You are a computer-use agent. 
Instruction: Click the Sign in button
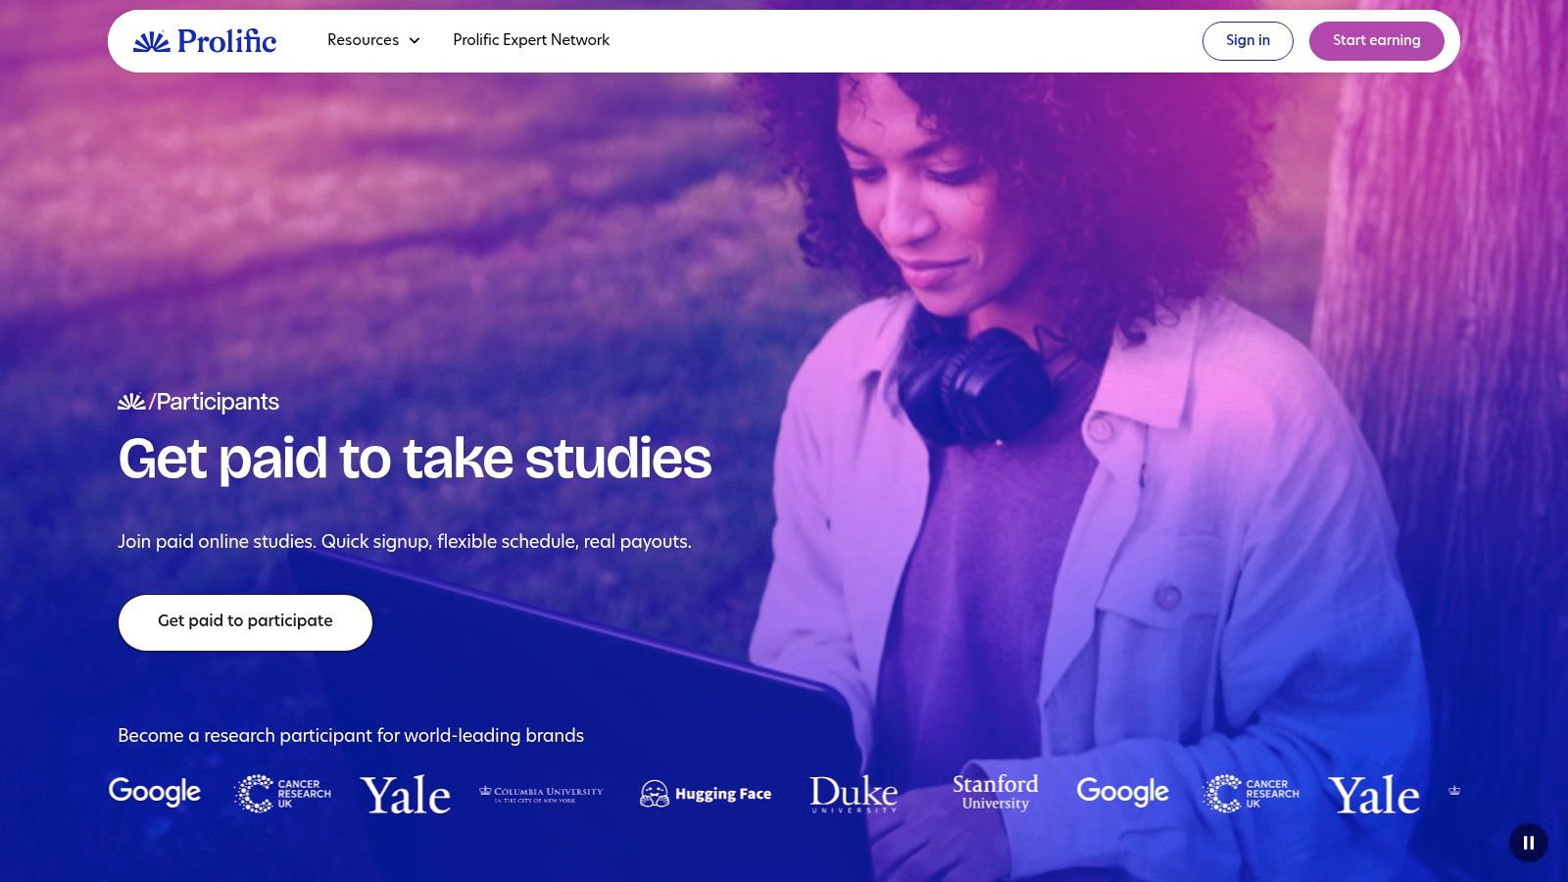tap(1248, 41)
